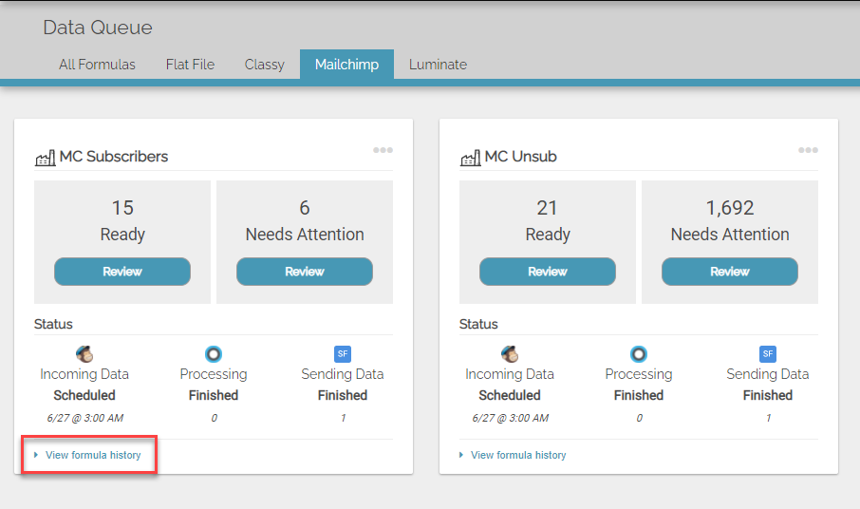Screen dimensions: 860x509
Task: Review the 15 Ready MC Subscribers records
Action: coord(122,272)
